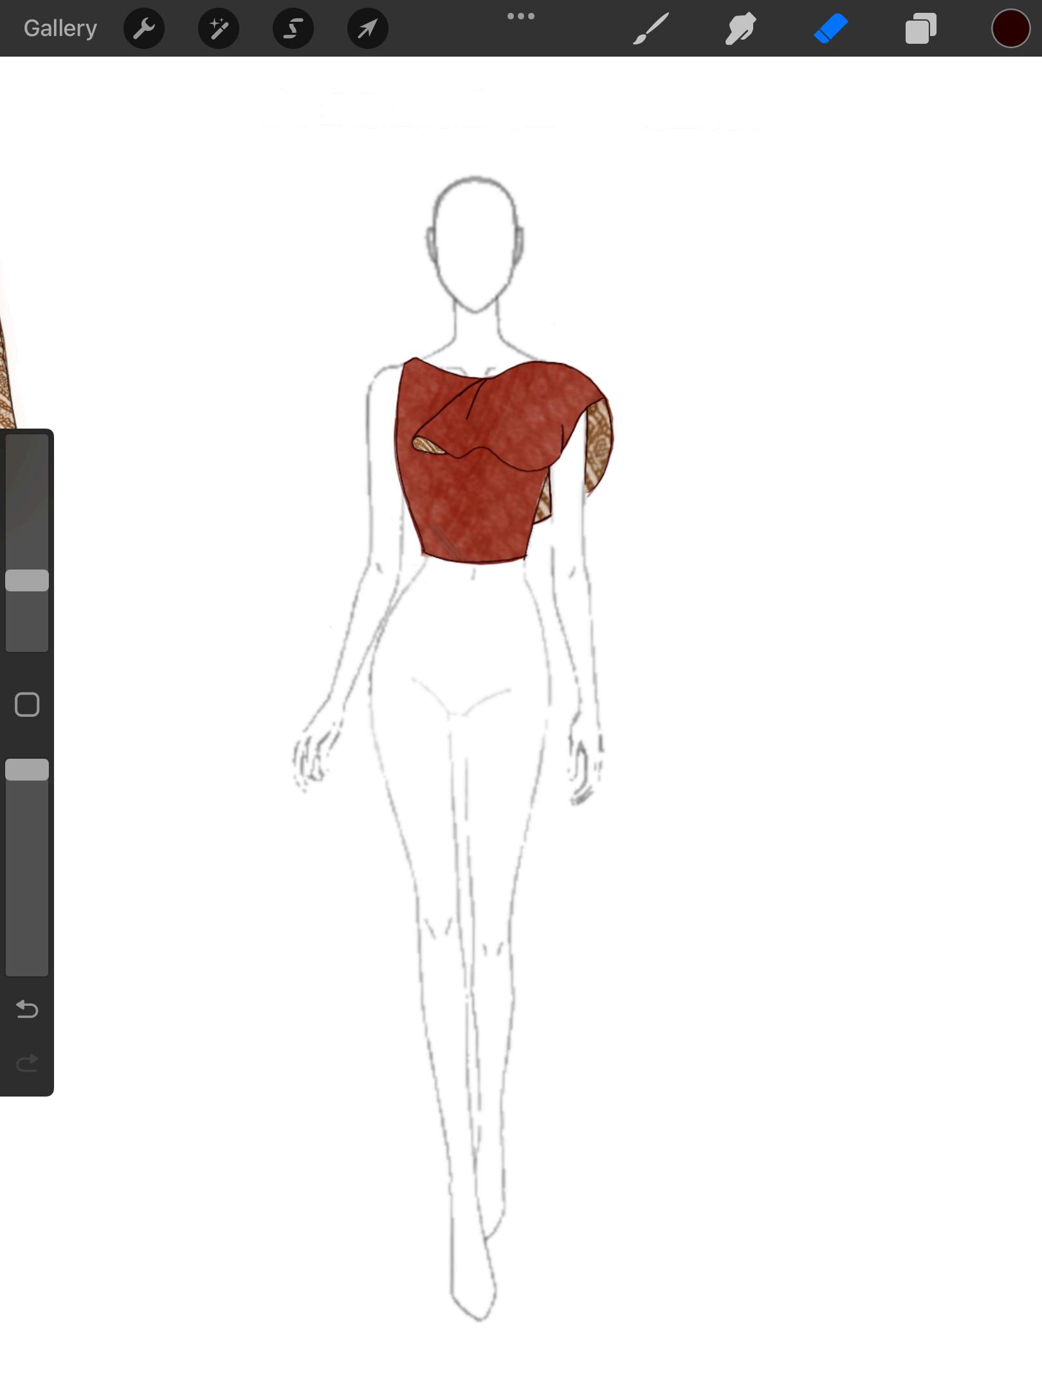Tap the active Eraser tool
Image resolution: width=1042 pixels, height=1390 pixels.
831,28
